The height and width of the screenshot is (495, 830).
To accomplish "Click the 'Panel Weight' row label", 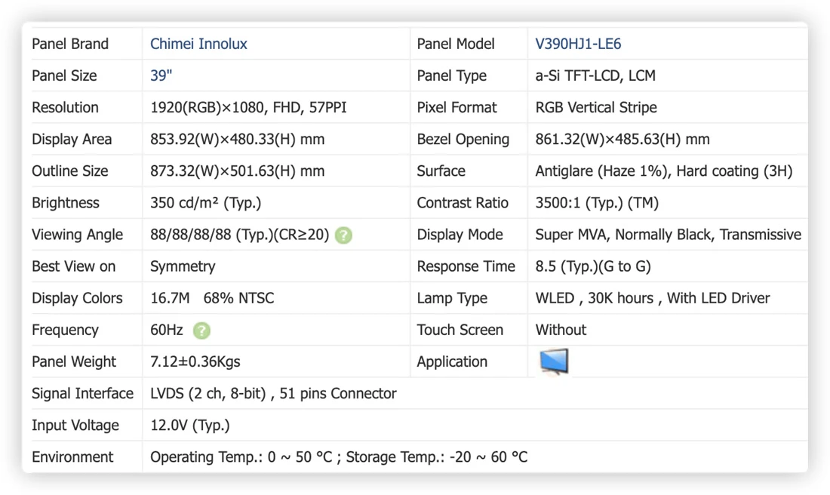I will [74, 361].
